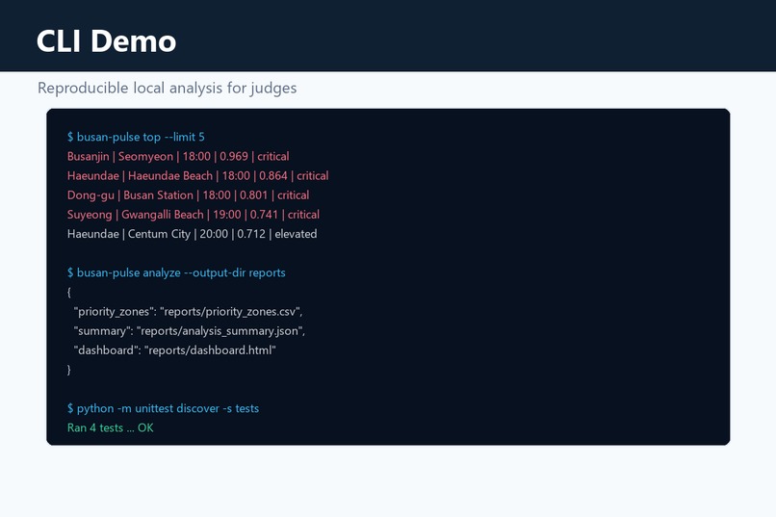Click the dashboard reports/dashboard.html line
This screenshot has width=776, height=517.
174,350
